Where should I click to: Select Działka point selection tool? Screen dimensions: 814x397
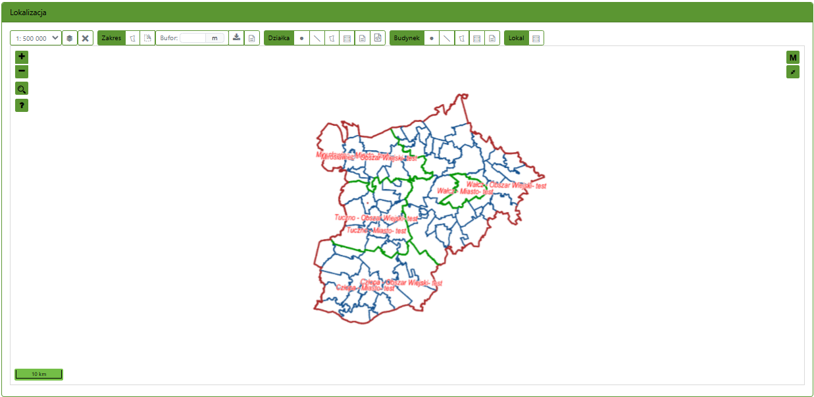(x=301, y=38)
